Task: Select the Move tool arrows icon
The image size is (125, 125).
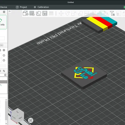Action: (61, 13)
